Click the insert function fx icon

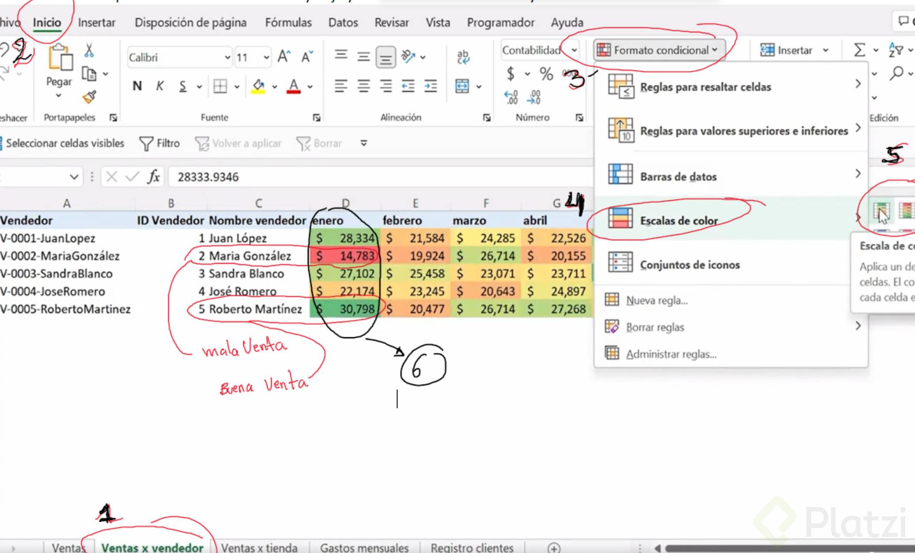153,177
